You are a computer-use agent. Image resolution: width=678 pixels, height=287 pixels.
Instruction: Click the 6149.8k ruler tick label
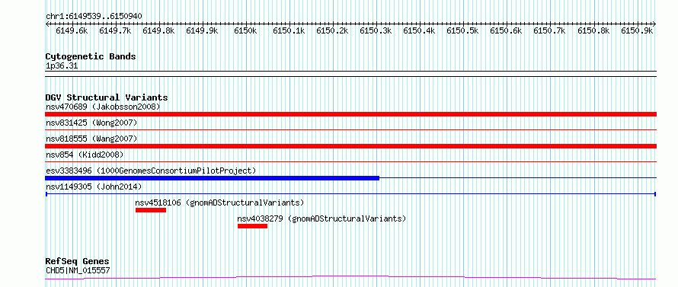tap(158, 30)
